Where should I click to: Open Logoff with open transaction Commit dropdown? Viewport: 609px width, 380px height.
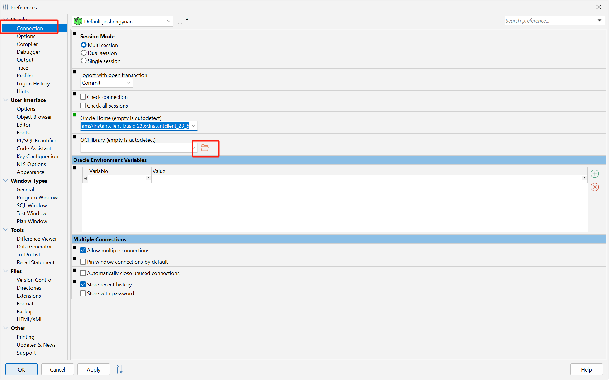click(x=106, y=83)
